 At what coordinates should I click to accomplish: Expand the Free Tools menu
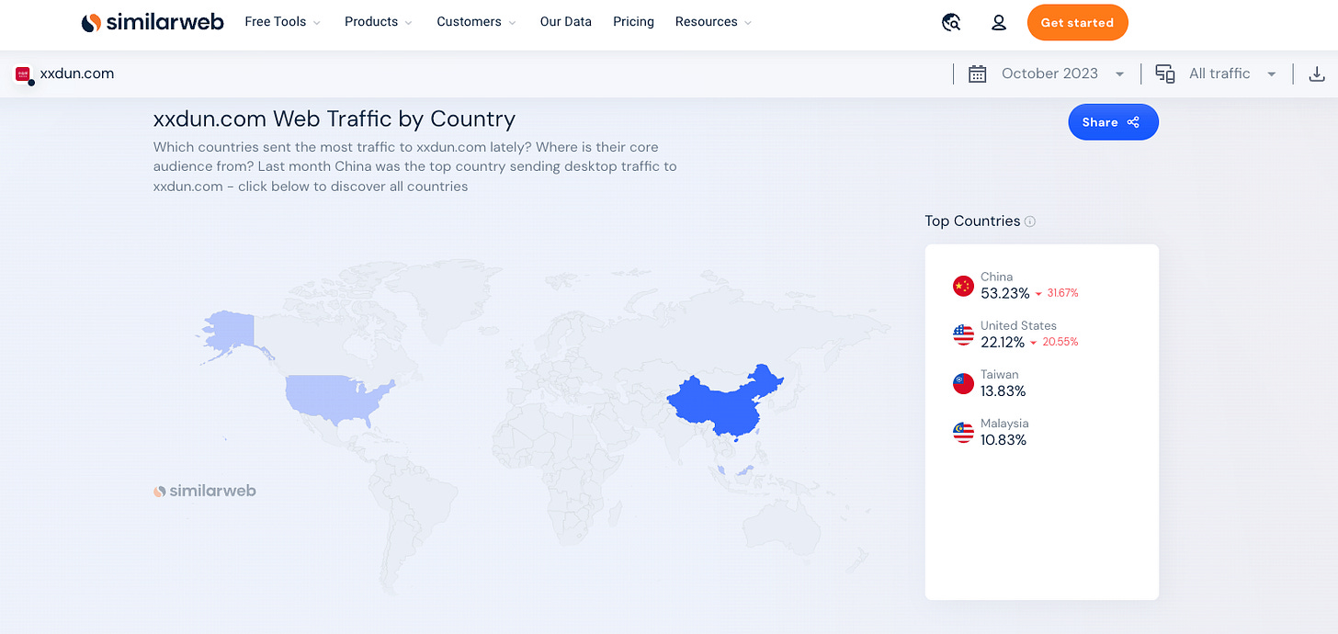[x=283, y=22]
